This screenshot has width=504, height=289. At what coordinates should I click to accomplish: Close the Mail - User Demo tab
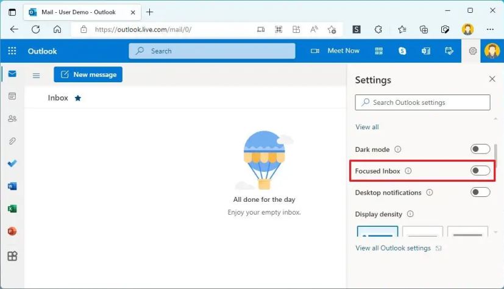pos(133,13)
